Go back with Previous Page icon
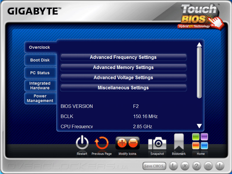 pyautogui.click(x=101, y=143)
